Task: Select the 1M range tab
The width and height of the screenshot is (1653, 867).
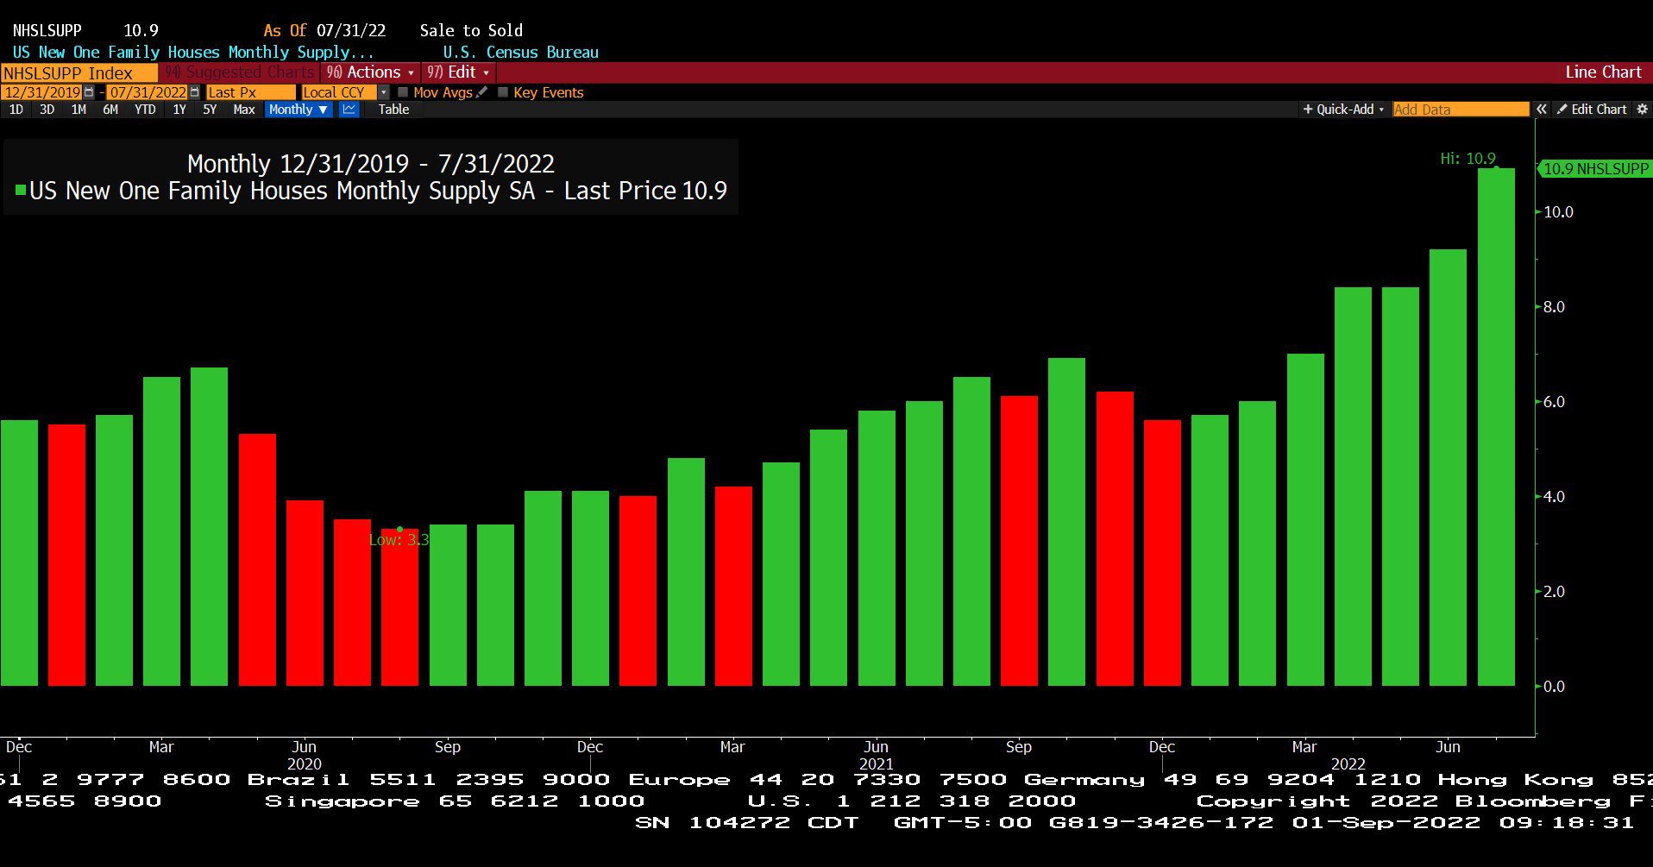Action: [x=79, y=110]
